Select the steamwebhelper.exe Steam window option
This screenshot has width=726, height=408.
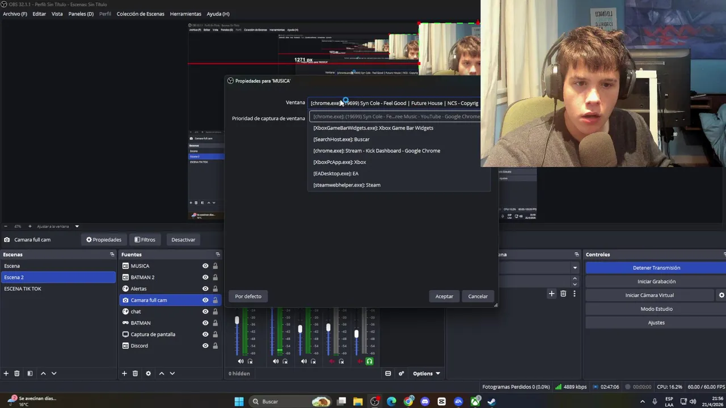pos(347,185)
